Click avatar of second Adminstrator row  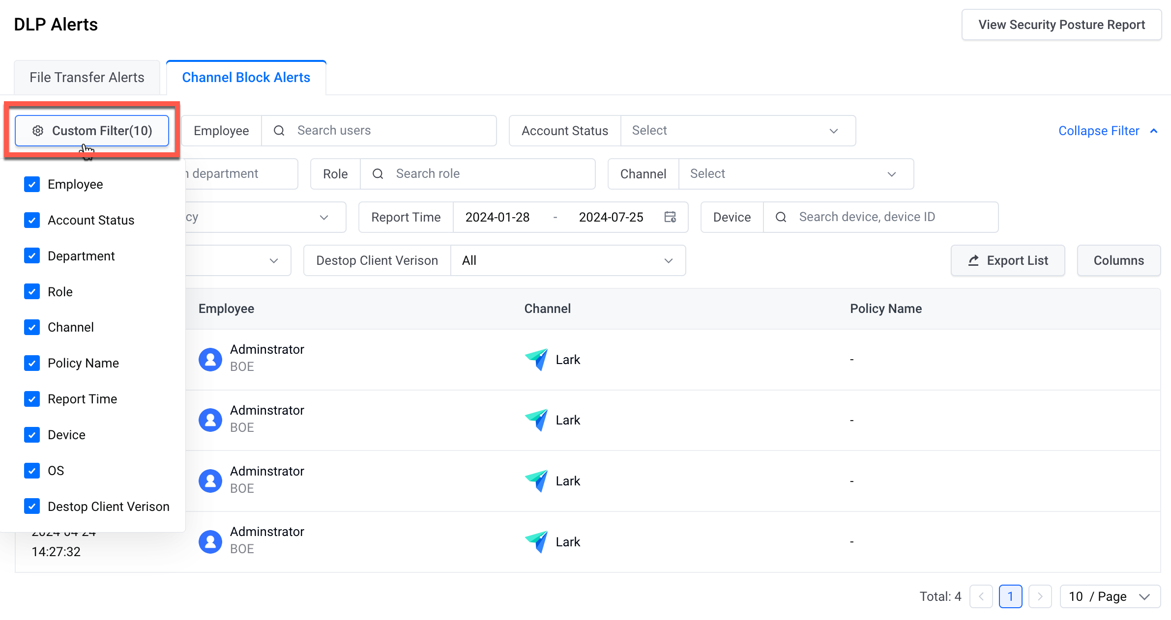[210, 420]
